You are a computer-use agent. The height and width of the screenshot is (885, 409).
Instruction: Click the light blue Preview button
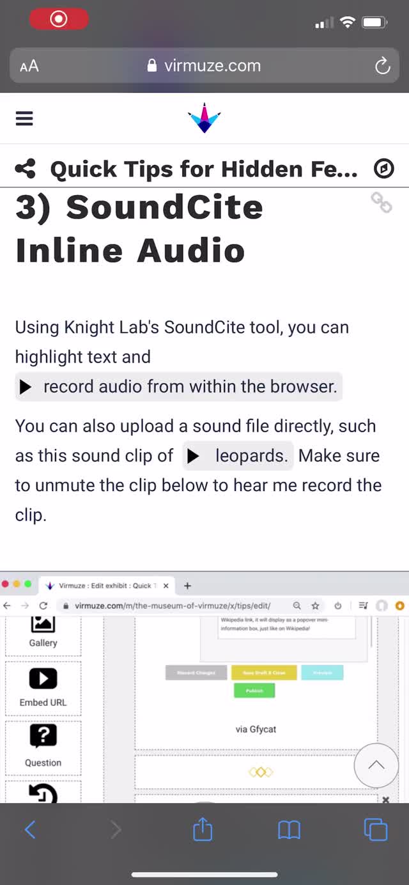click(322, 672)
